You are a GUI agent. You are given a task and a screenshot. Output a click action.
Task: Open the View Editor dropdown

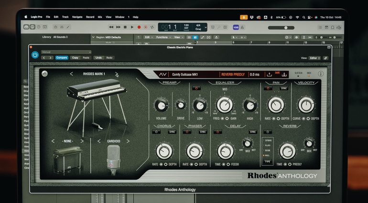(313, 57)
